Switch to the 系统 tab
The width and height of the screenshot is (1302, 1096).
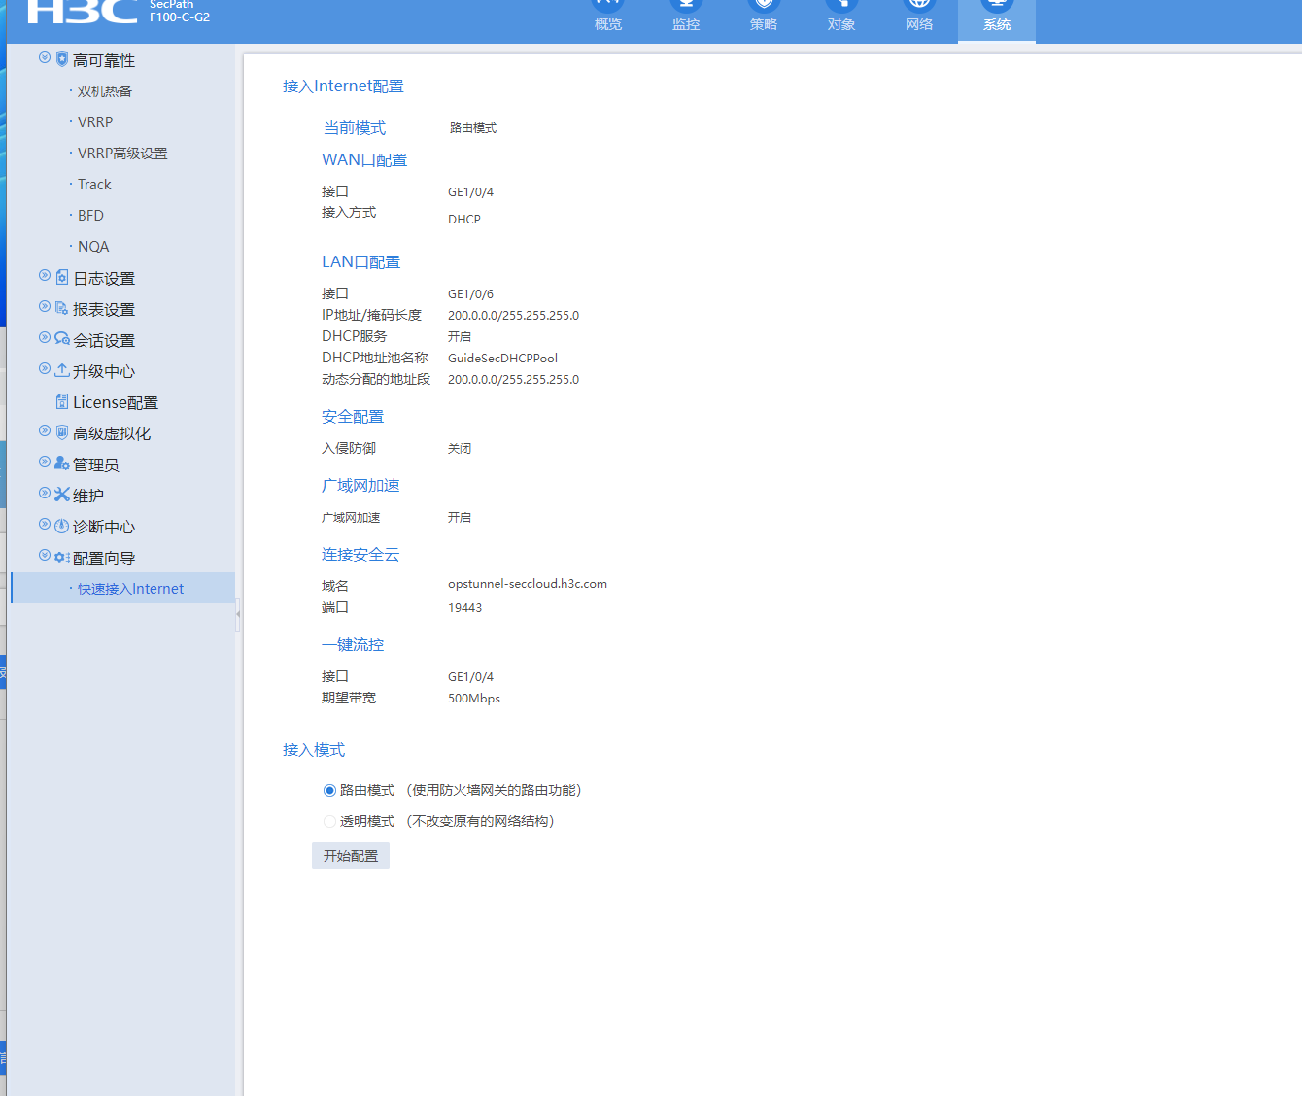997,19
